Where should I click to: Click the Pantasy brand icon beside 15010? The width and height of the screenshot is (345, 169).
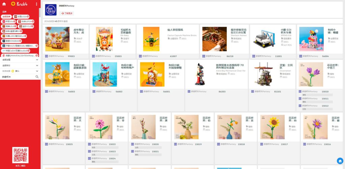(300, 92)
